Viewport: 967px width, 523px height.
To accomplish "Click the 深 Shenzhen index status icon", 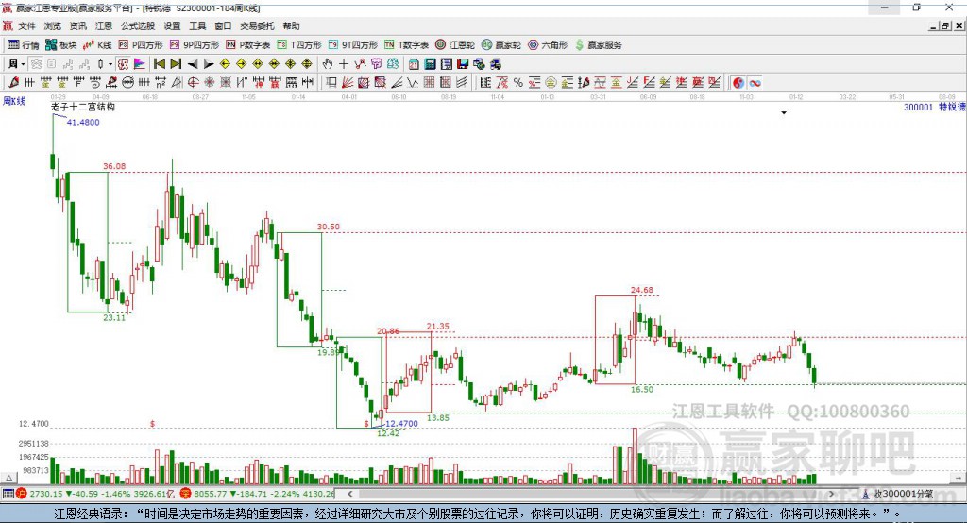I will coord(186,494).
